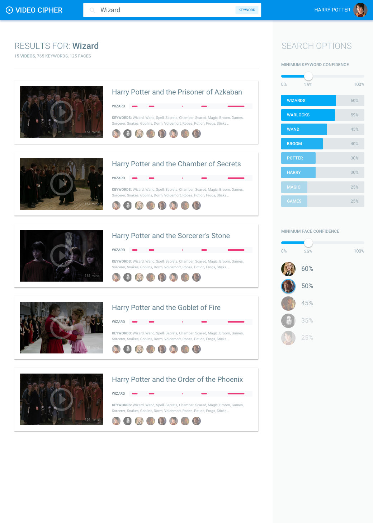Click VIDEO CIPHER brand name
Screen dimensions: 373x523
[39, 10]
